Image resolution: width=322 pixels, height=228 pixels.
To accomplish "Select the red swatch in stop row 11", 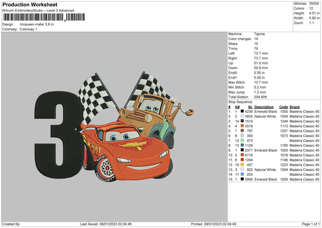I will (x=243, y=160).
